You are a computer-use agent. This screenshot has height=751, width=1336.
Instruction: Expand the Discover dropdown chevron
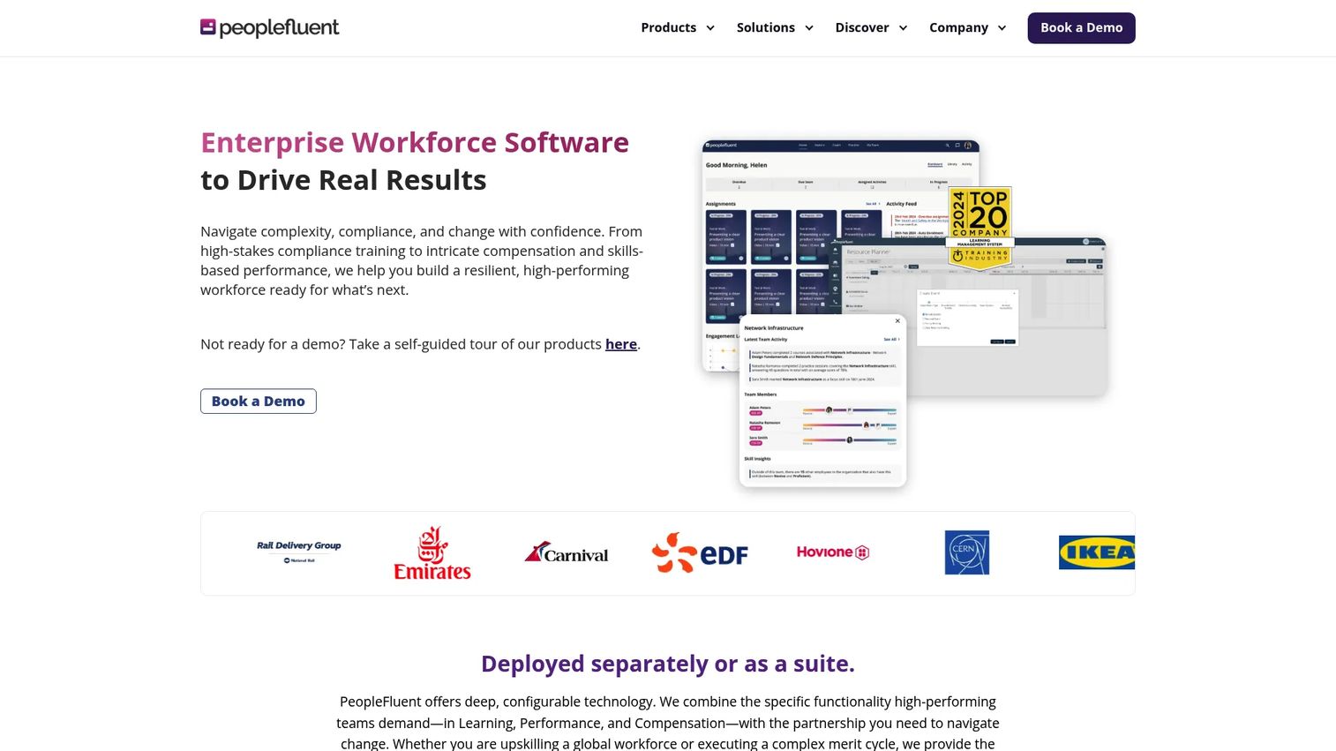pyautogui.click(x=903, y=28)
